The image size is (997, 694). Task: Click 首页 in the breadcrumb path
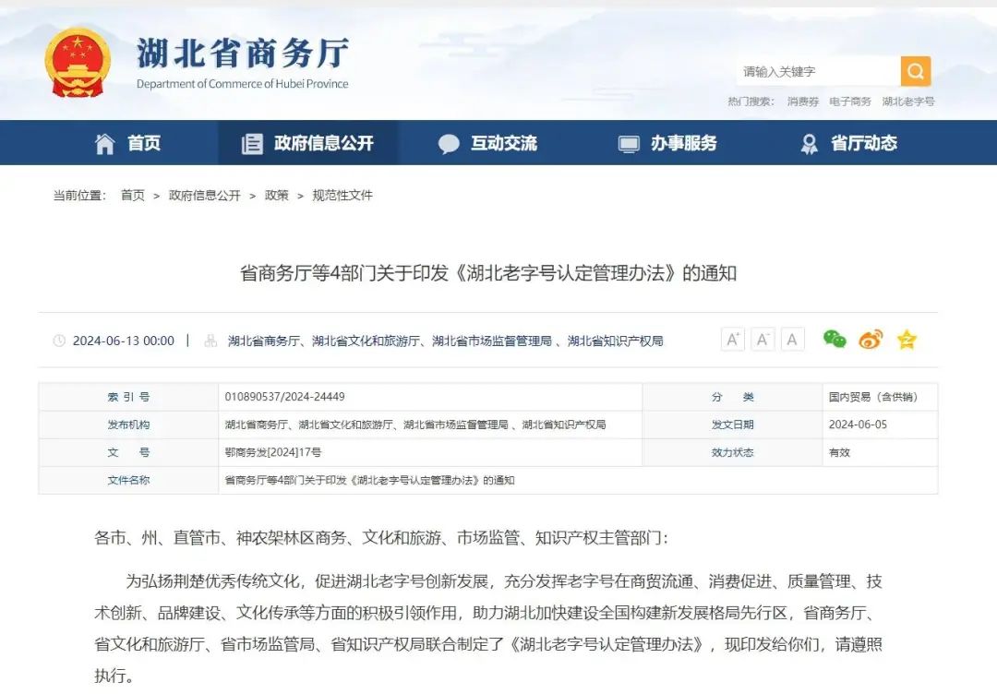[x=133, y=196]
